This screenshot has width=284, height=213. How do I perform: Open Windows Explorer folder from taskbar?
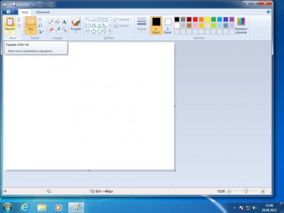42,208
